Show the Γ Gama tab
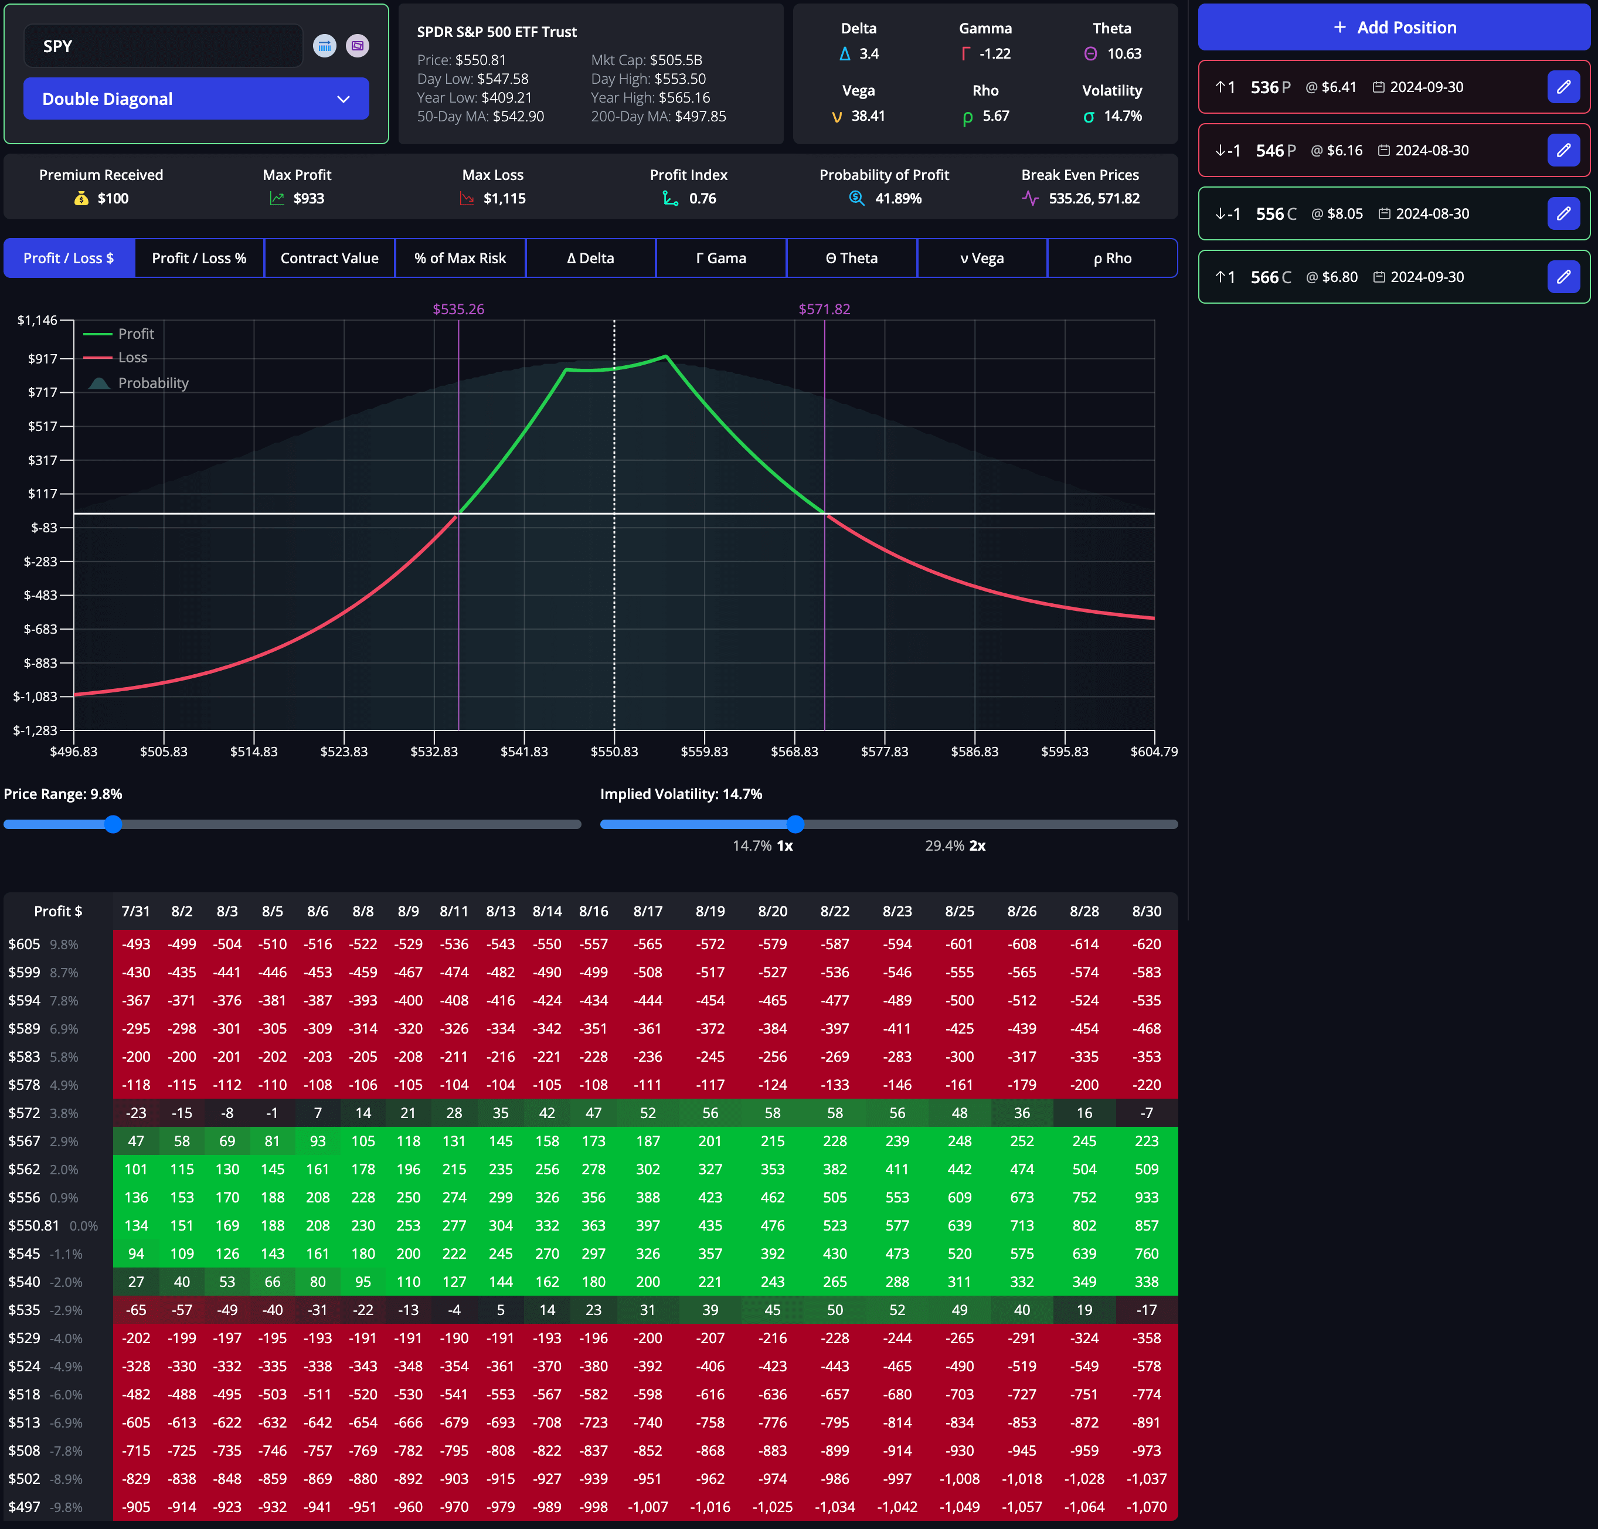 [721, 257]
